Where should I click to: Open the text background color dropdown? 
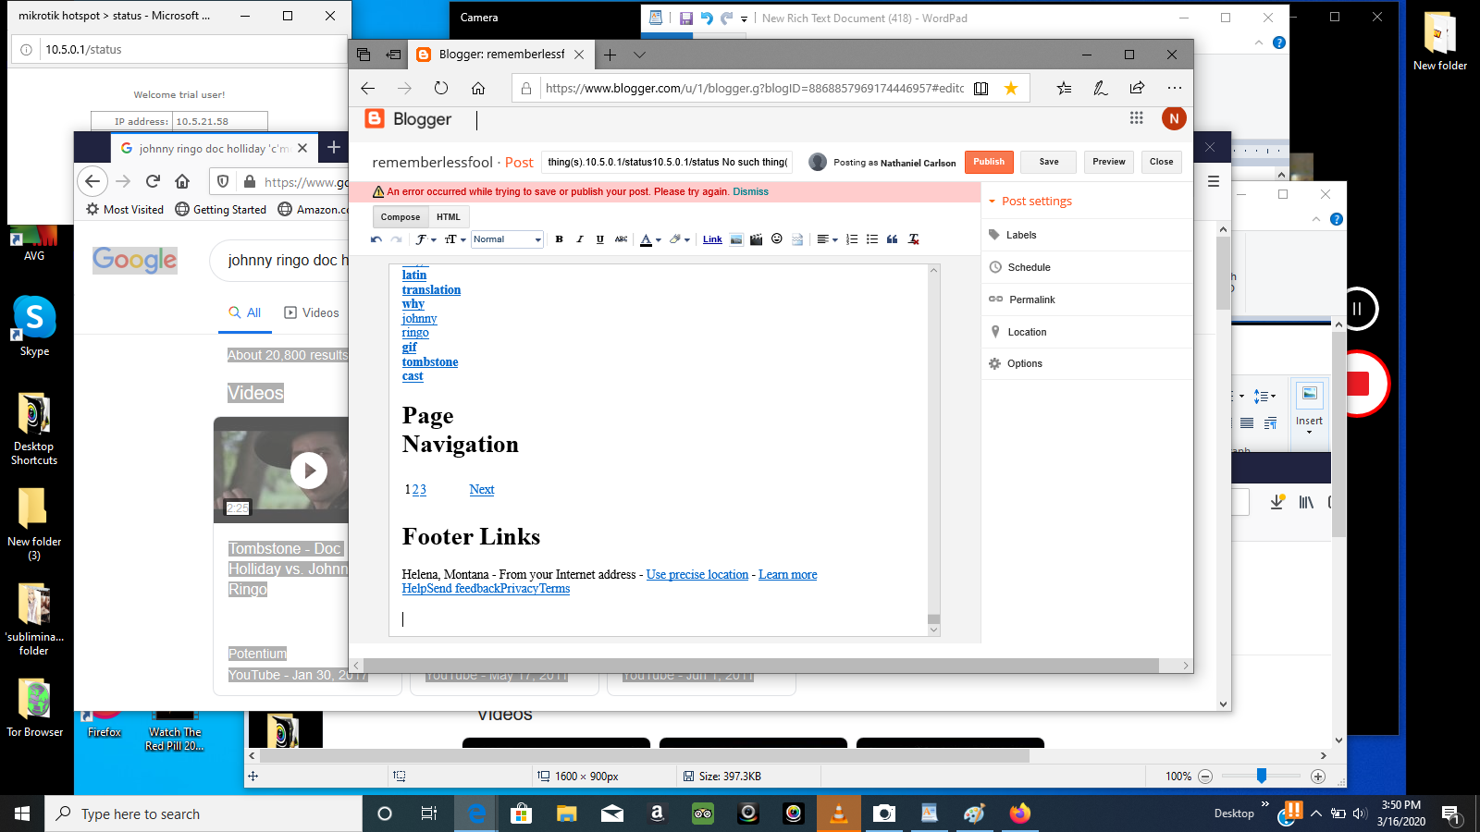(x=680, y=239)
